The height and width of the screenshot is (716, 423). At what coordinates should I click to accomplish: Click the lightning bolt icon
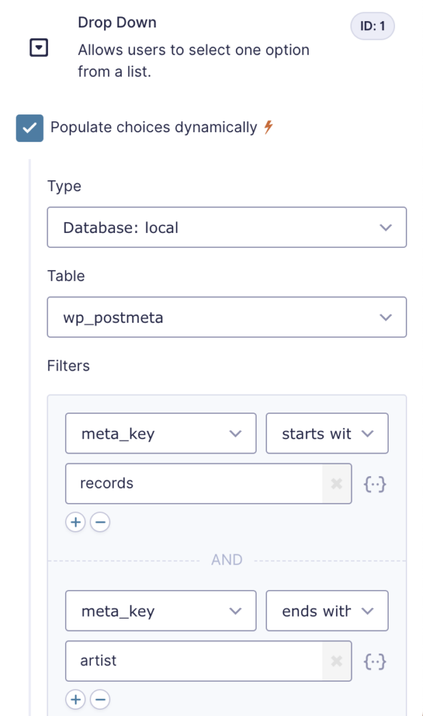[268, 127]
